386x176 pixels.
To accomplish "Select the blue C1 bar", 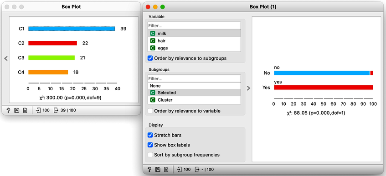I will (x=72, y=29).
